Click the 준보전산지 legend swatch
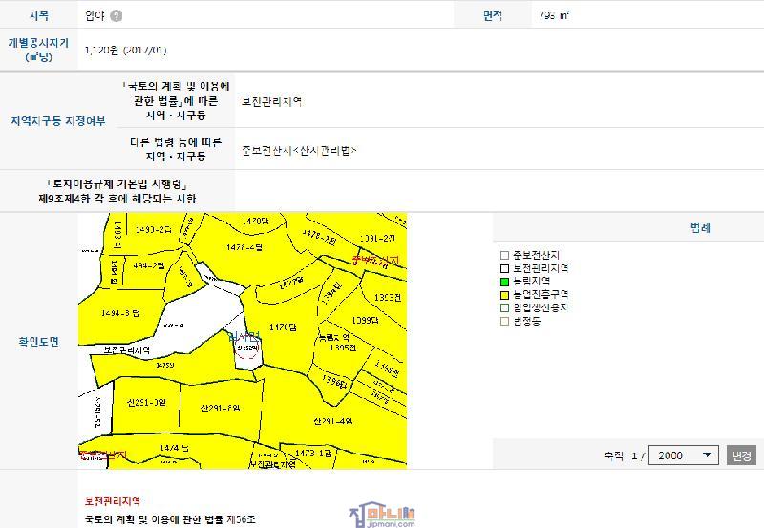Viewport: 764px width, 528px height. click(x=505, y=256)
